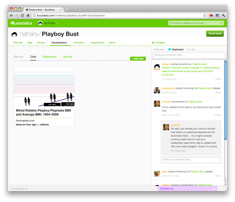Screen dimensions: 235x202
Task: Click Reply on andrewjdyck's follow activity
Action: (x=218, y=92)
